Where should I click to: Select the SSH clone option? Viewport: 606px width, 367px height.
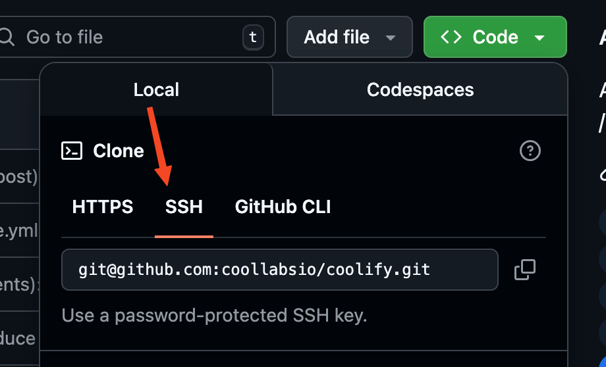[184, 207]
